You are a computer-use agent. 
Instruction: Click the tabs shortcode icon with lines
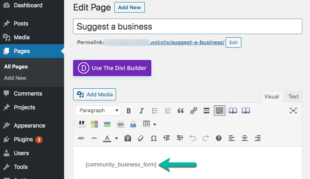pos(121,124)
